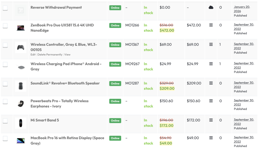Click the cloud icon for Reverse Withdrawal Payment

point(211,7)
